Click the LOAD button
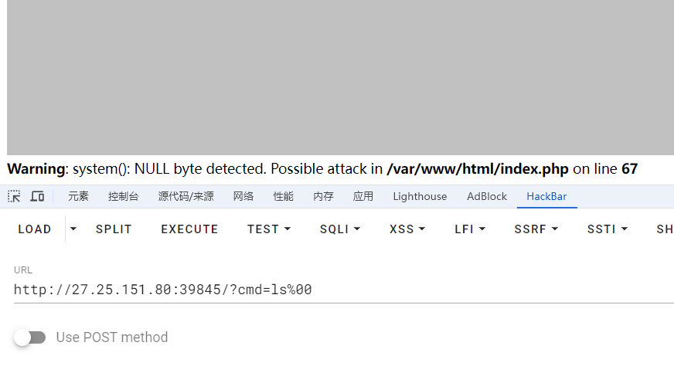674x366 pixels. pyautogui.click(x=35, y=229)
